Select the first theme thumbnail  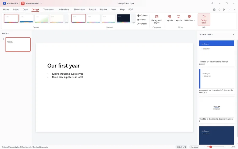[11, 18]
